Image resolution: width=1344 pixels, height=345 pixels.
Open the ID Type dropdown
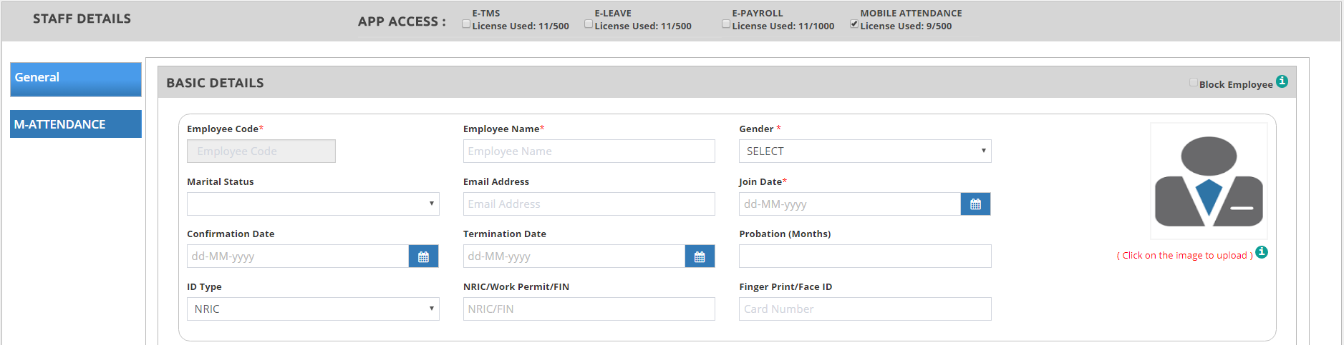pos(313,309)
